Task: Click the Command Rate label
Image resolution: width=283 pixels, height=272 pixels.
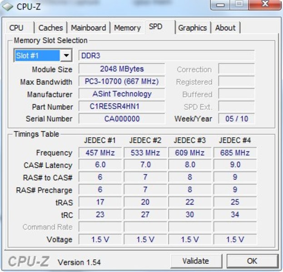Action: click(x=47, y=227)
